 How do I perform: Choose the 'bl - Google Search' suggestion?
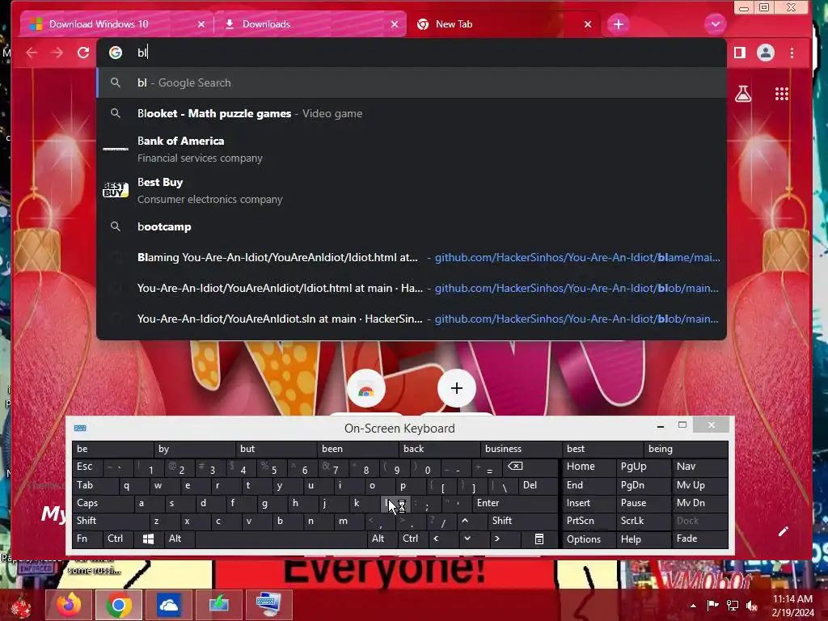[412, 82]
